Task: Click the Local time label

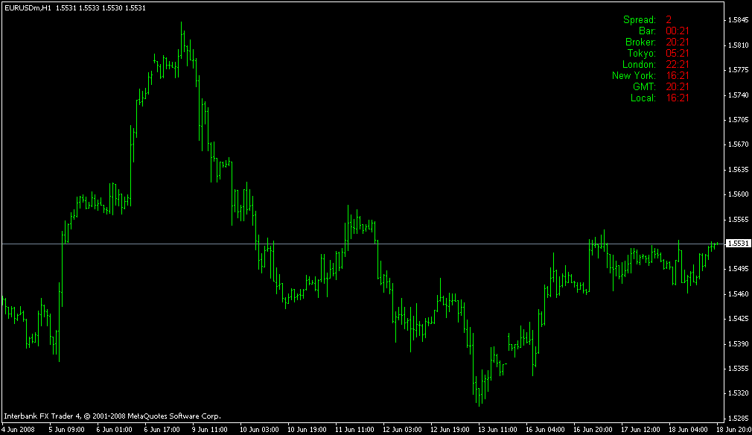Action: coord(643,98)
